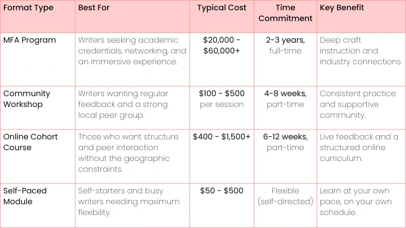
Task: Click the $400 - $1,500+ cost cell
Action: 221,137
